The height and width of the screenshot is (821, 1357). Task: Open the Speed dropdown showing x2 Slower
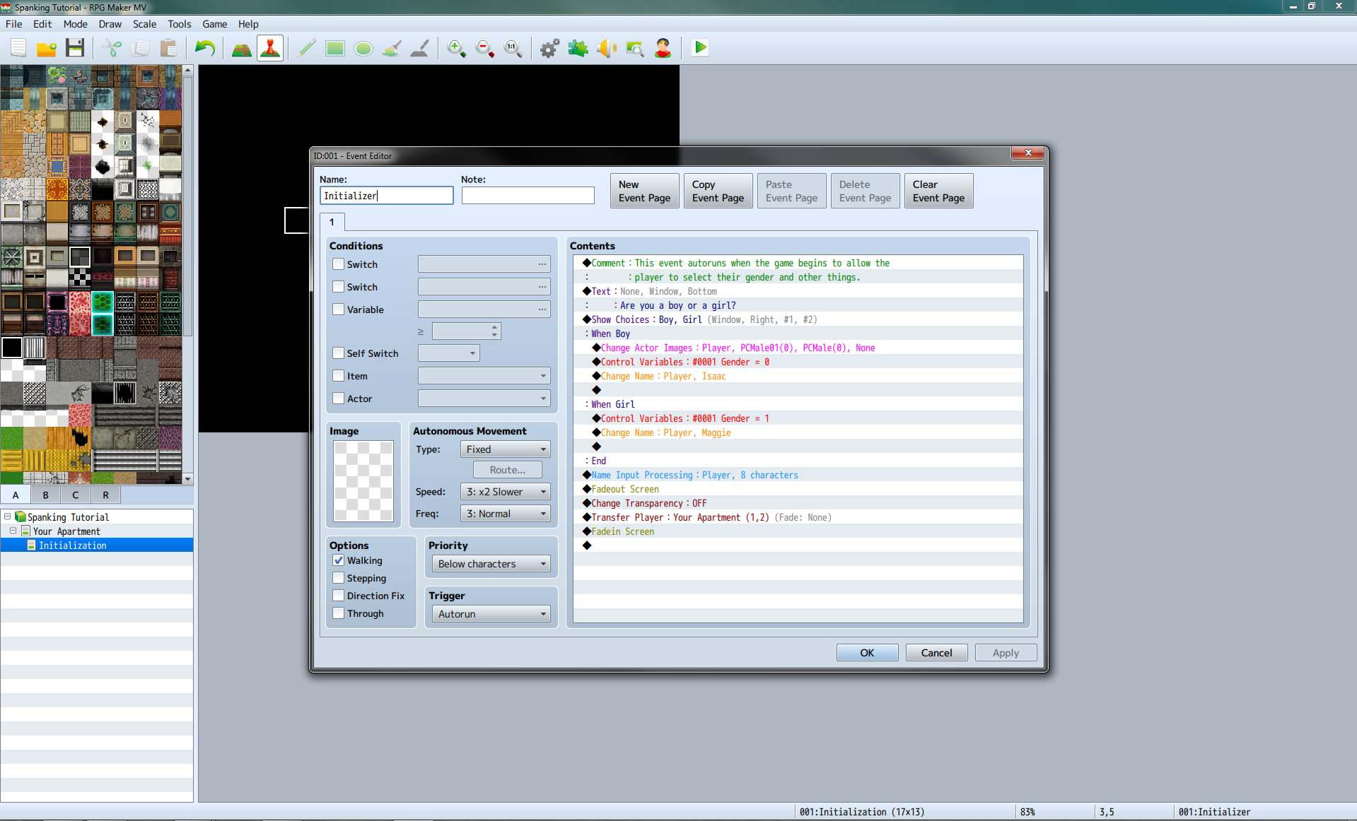[506, 492]
